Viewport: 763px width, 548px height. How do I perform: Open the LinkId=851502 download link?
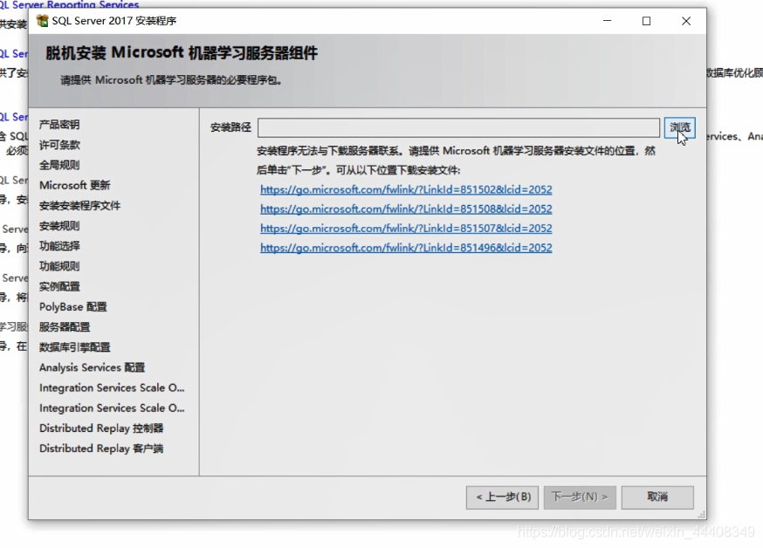coord(406,189)
